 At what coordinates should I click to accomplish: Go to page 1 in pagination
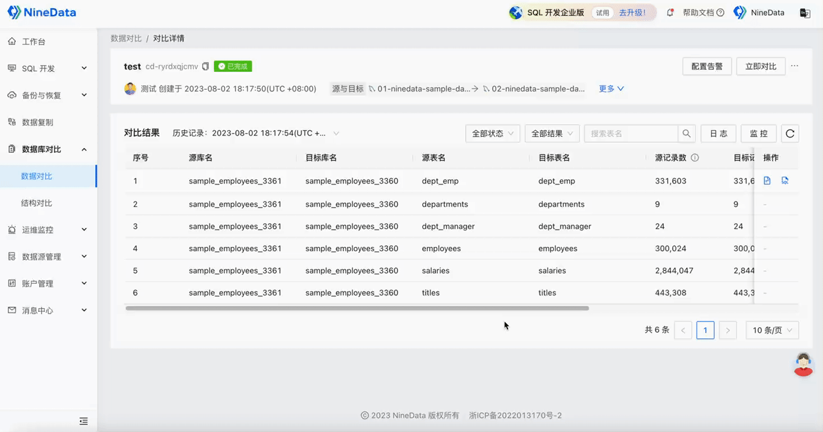tap(705, 330)
